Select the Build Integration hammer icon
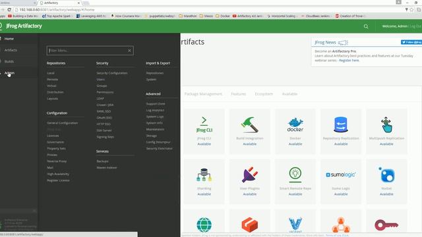This screenshot has height=237, width=422. click(x=249, y=124)
